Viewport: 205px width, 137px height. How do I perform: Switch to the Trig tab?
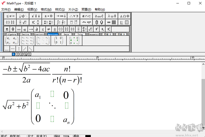tap(80, 34)
